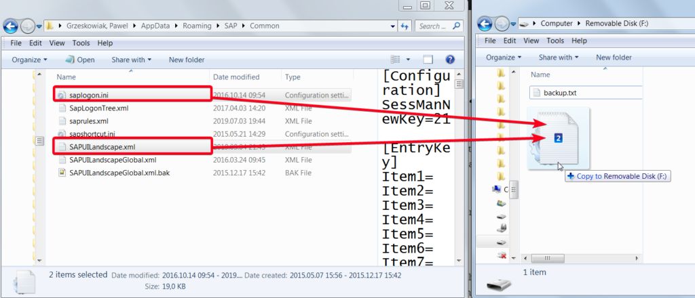Open View menu in Removable Disk window
Screen dimensions: 695x298
coord(531,41)
